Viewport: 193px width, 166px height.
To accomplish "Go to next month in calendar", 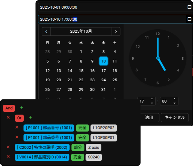I will click(x=116, y=31).
